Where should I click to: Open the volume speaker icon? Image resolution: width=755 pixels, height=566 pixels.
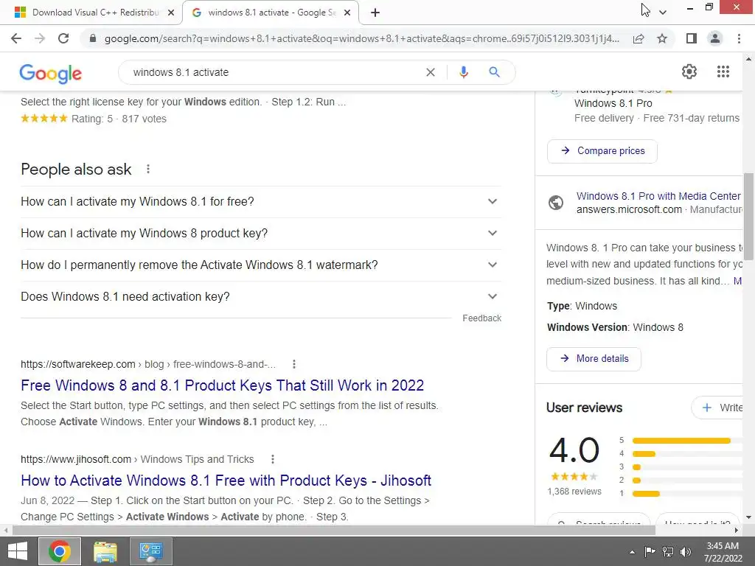(686, 551)
